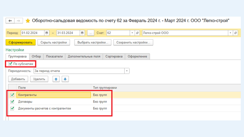244x137 pixels.
Task: Open calendar for end date 31.03.2024
Action: pyautogui.click(x=82, y=33)
